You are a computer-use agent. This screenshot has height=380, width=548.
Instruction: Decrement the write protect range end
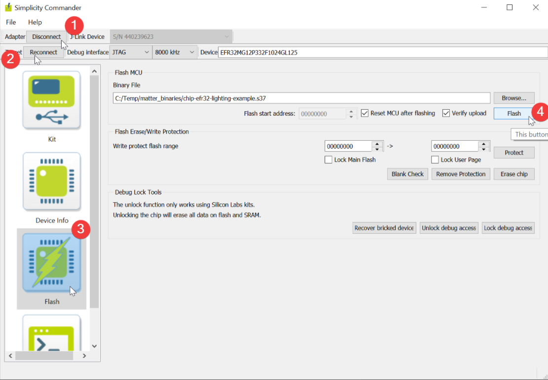pyautogui.click(x=484, y=149)
